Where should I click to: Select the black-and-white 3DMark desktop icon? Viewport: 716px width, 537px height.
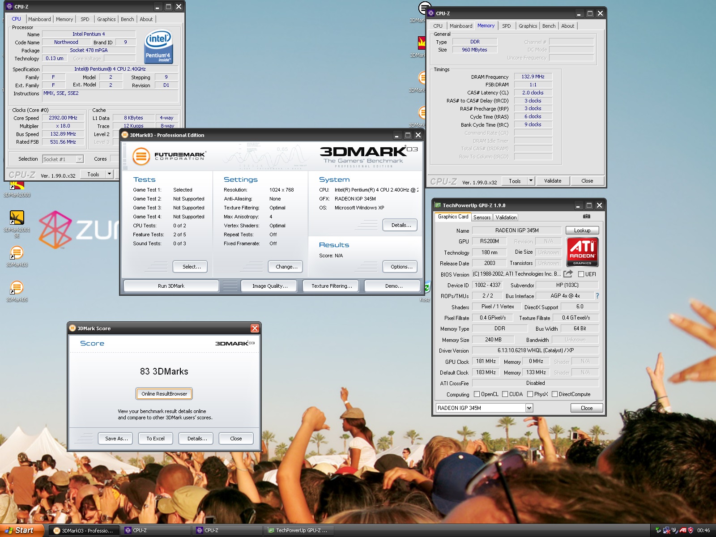(x=423, y=9)
